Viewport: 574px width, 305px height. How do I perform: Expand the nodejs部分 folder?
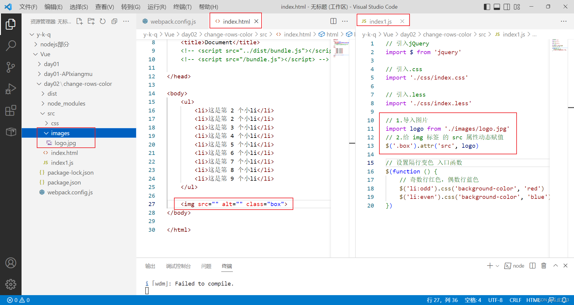[36, 45]
